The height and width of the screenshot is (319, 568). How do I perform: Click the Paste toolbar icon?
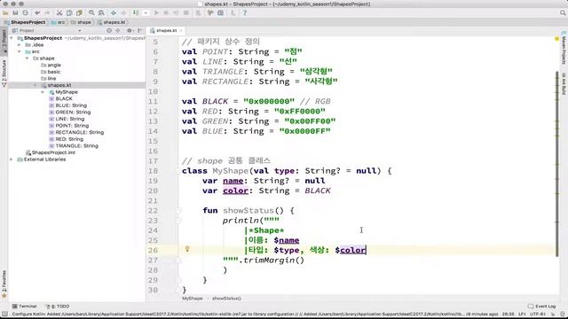point(79,13)
